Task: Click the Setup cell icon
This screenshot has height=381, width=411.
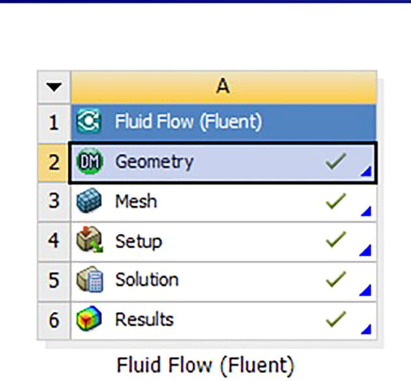Action: point(89,239)
